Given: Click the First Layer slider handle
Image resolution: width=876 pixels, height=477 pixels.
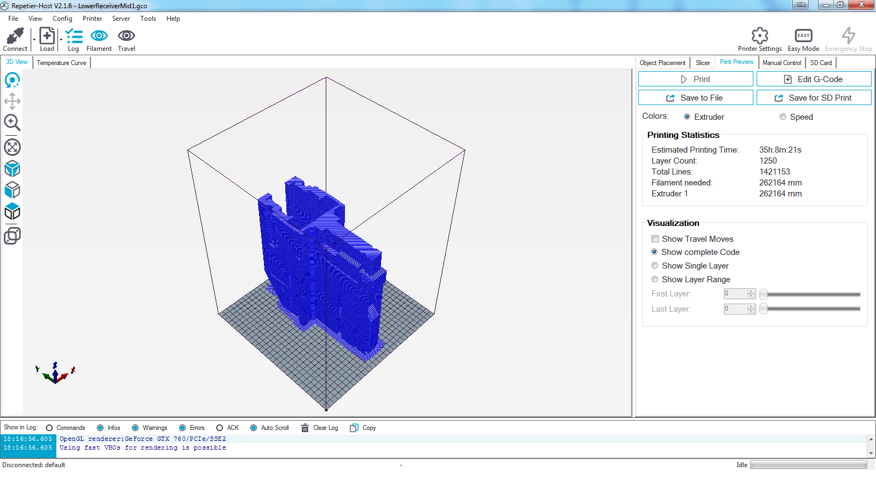Looking at the screenshot, I should tap(763, 294).
